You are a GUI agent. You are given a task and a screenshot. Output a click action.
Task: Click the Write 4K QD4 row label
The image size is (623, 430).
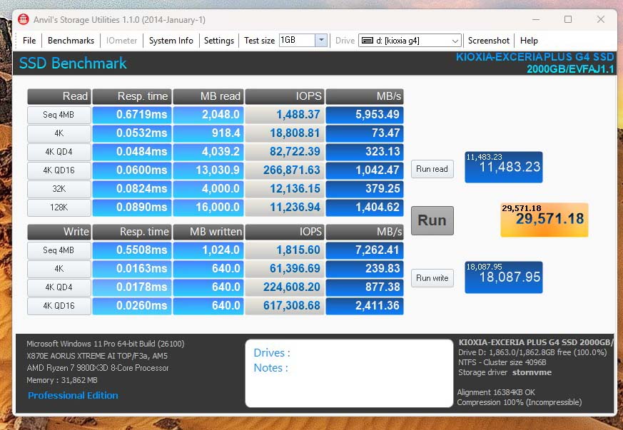(59, 287)
